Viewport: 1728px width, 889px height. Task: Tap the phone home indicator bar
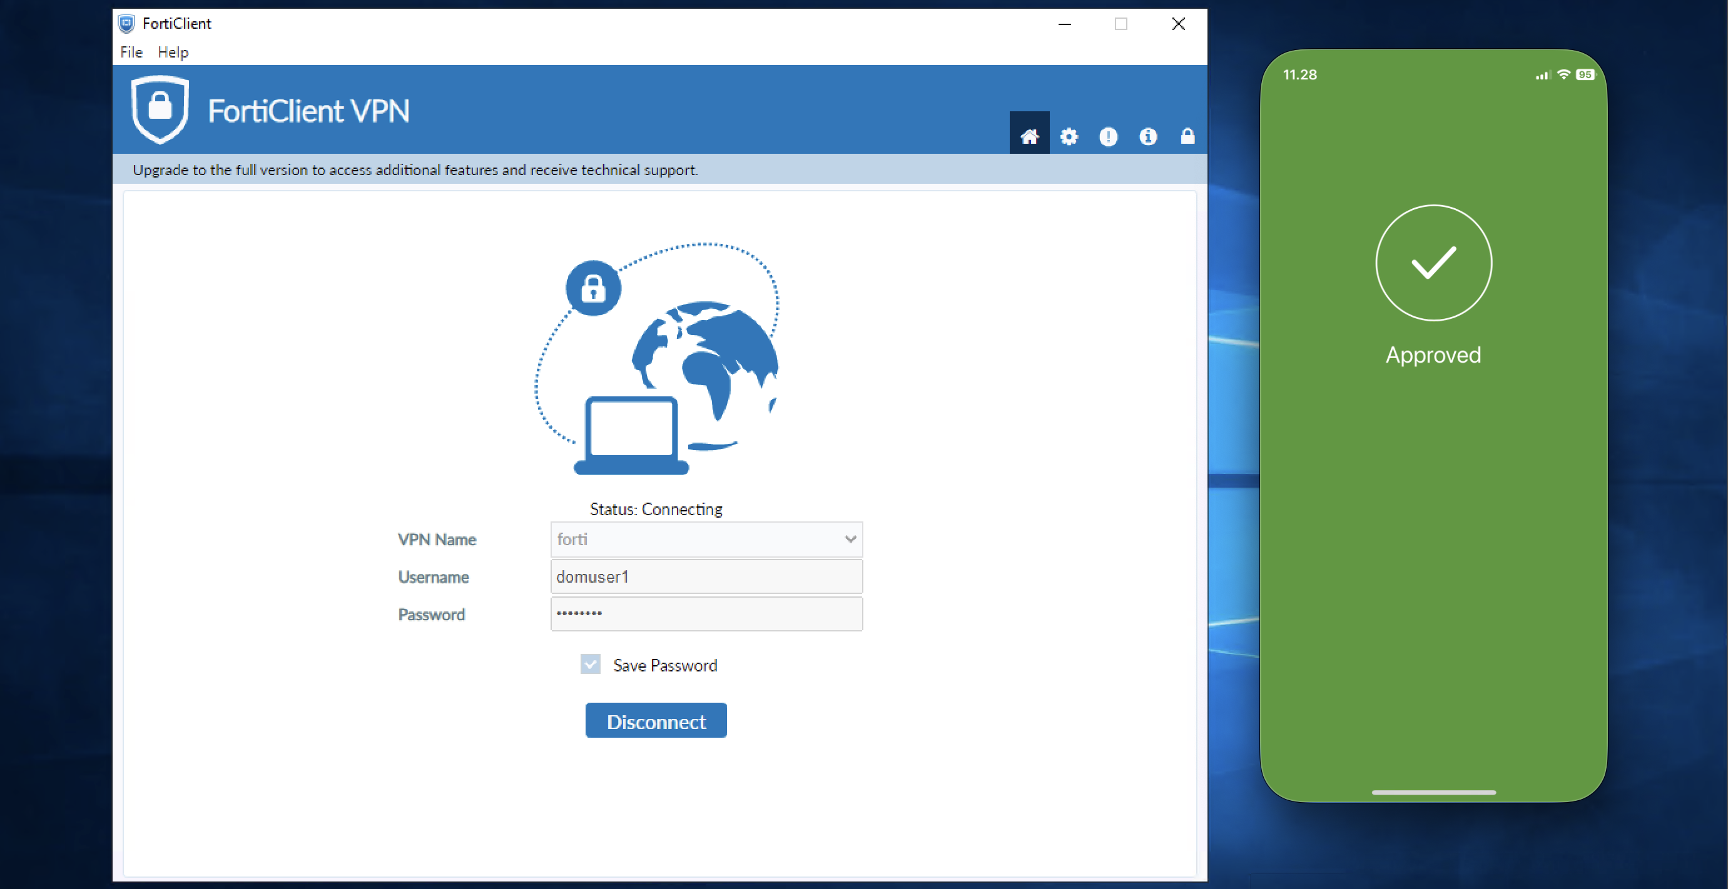1433,793
